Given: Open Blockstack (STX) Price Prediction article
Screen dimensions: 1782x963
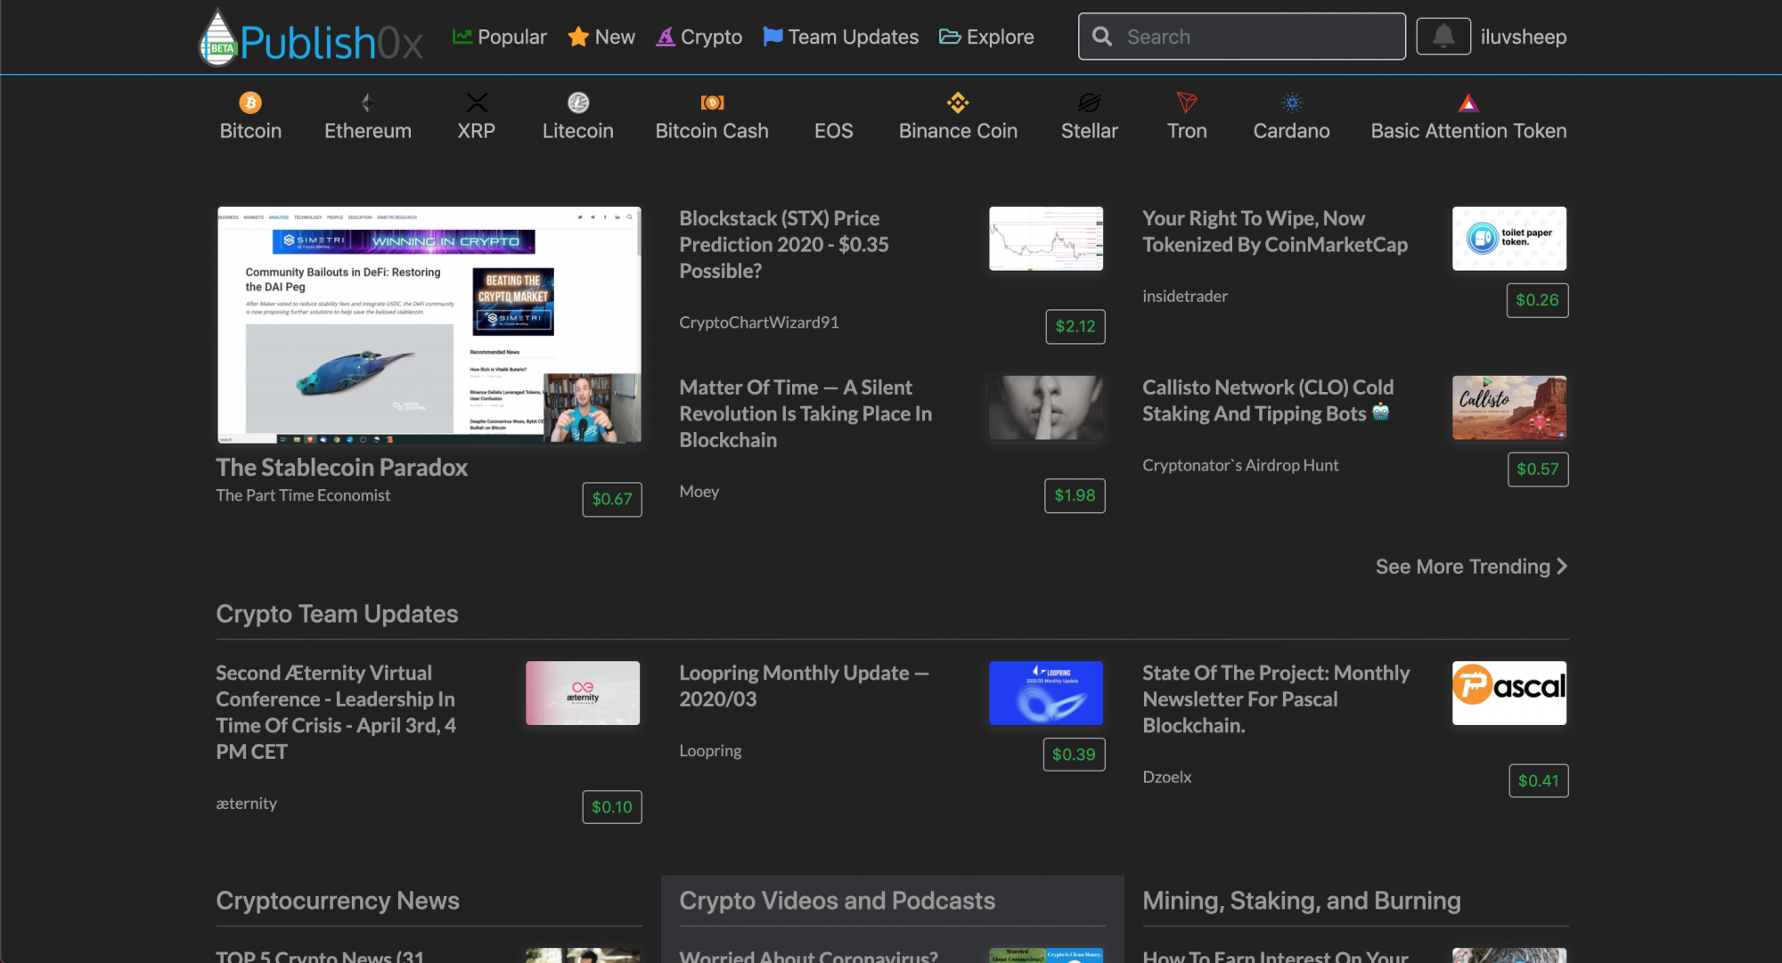Looking at the screenshot, I should click(784, 245).
